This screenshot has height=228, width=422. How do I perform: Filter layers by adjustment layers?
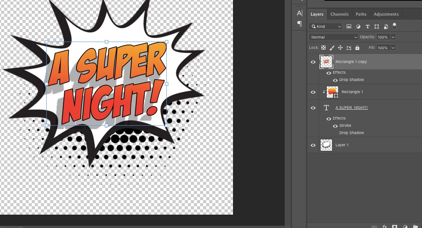coord(358,26)
